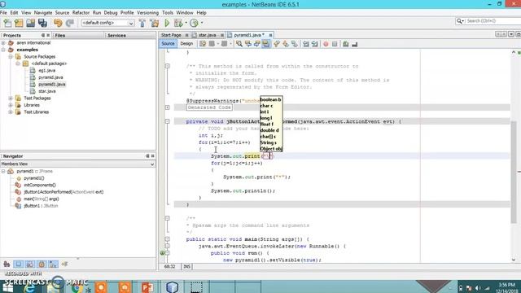Switch editor to Source view
The height and width of the screenshot is (293, 521).
tap(168, 43)
